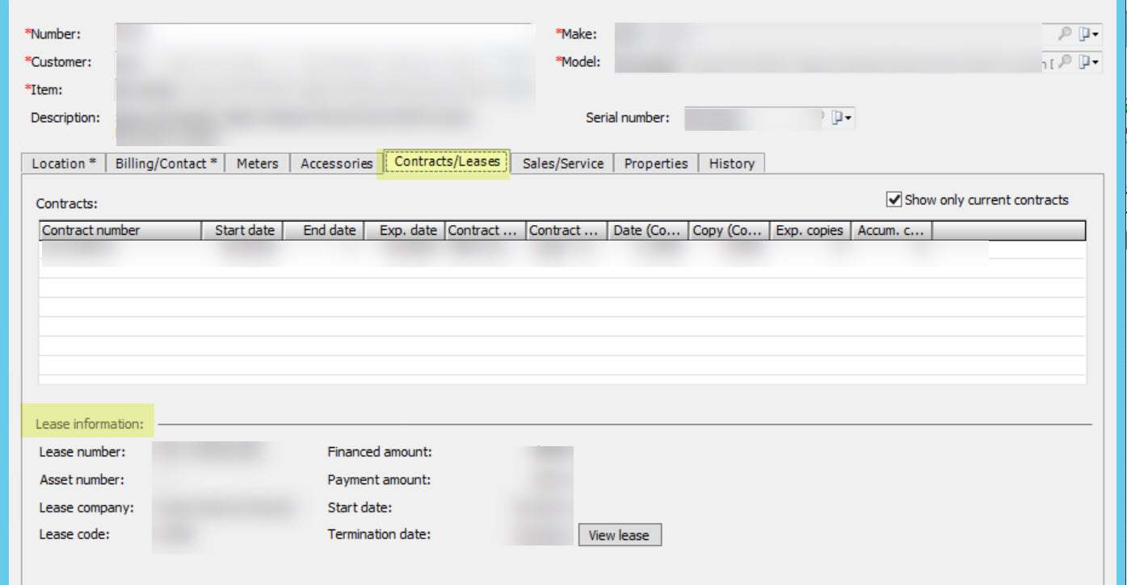Image resolution: width=1127 pixels, height=585 pixels.
Task: Click the magnifier search icon in Make field
Action: pos(1065,34)
